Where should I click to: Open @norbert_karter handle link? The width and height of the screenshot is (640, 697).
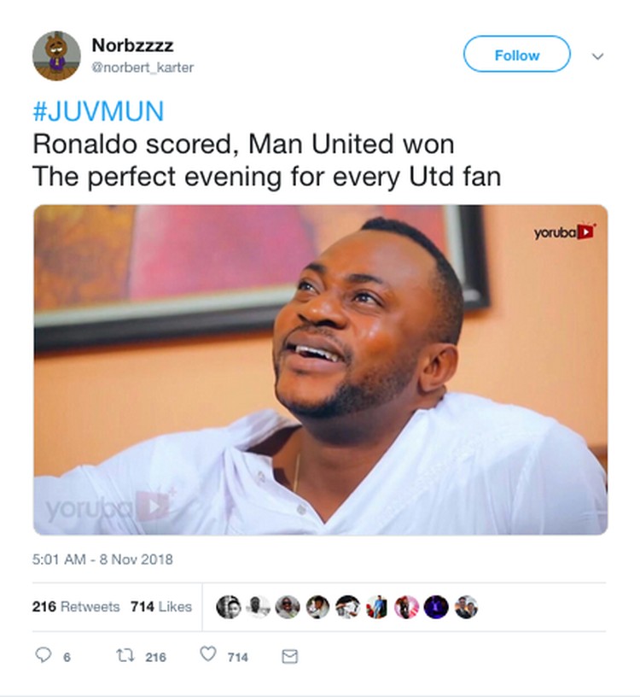[143, 67]
